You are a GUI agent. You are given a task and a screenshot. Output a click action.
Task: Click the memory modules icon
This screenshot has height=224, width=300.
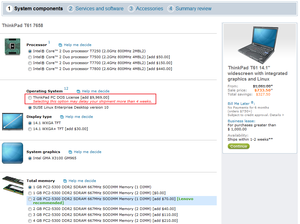(12, 186)
